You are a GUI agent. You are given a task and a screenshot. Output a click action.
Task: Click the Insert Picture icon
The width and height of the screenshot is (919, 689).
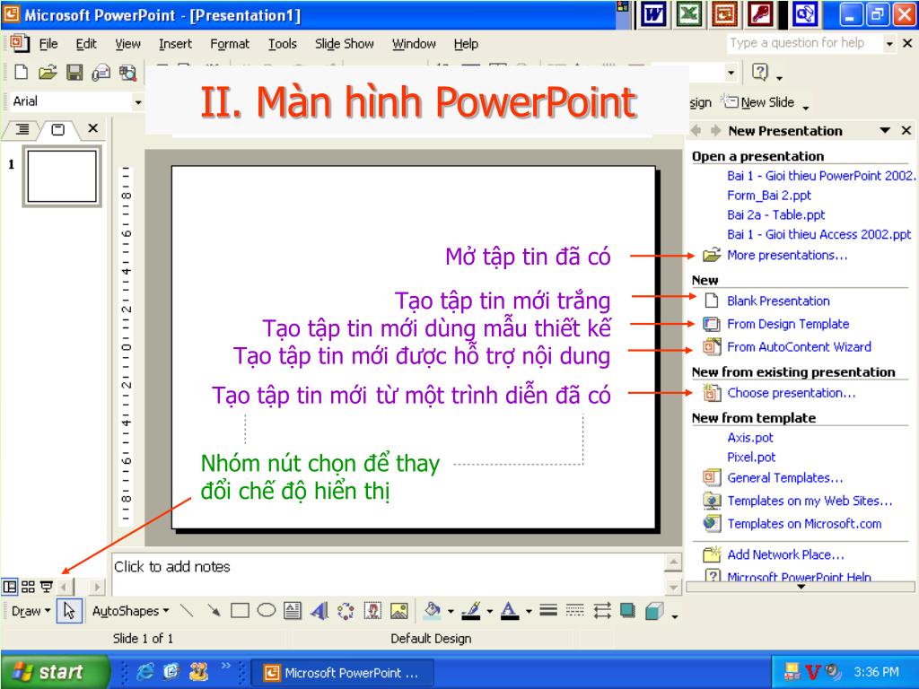click(x=399, y=611)
